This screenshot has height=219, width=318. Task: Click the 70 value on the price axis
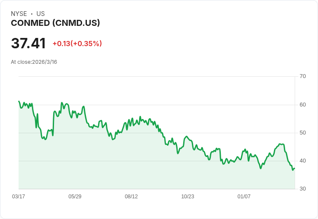(x=302, y=76)
